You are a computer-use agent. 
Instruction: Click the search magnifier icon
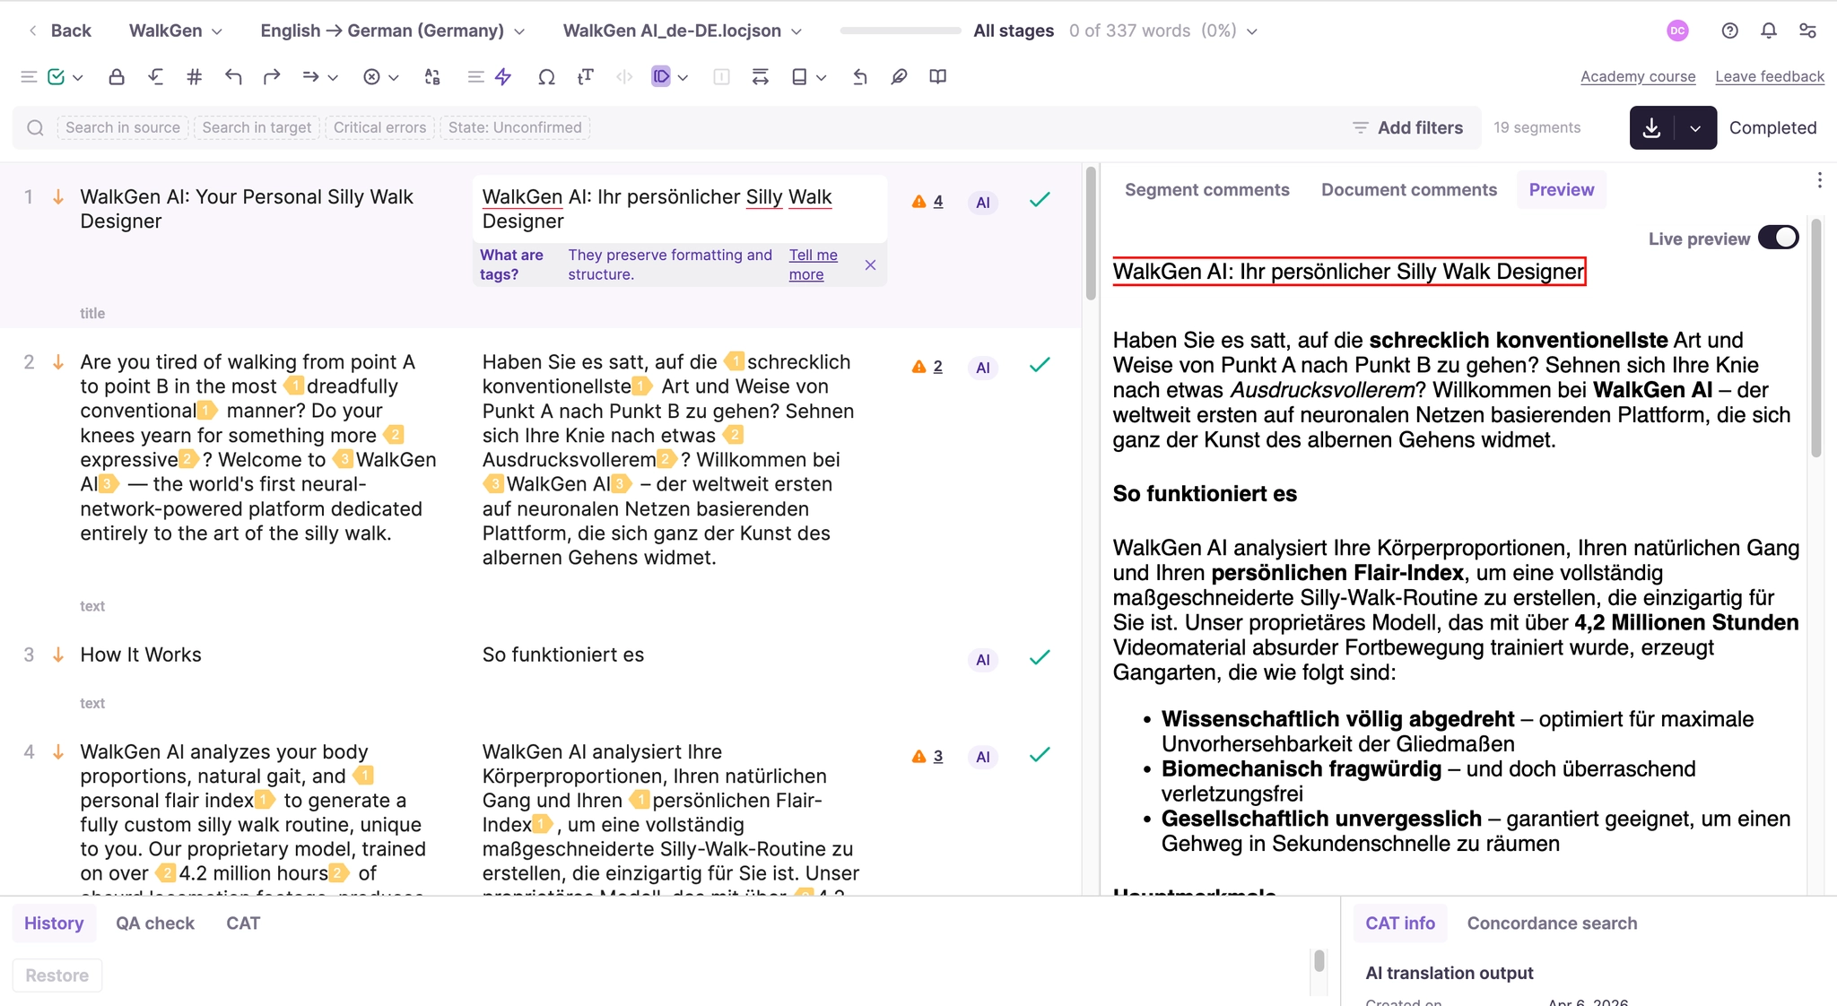click(x=35, y=128)
